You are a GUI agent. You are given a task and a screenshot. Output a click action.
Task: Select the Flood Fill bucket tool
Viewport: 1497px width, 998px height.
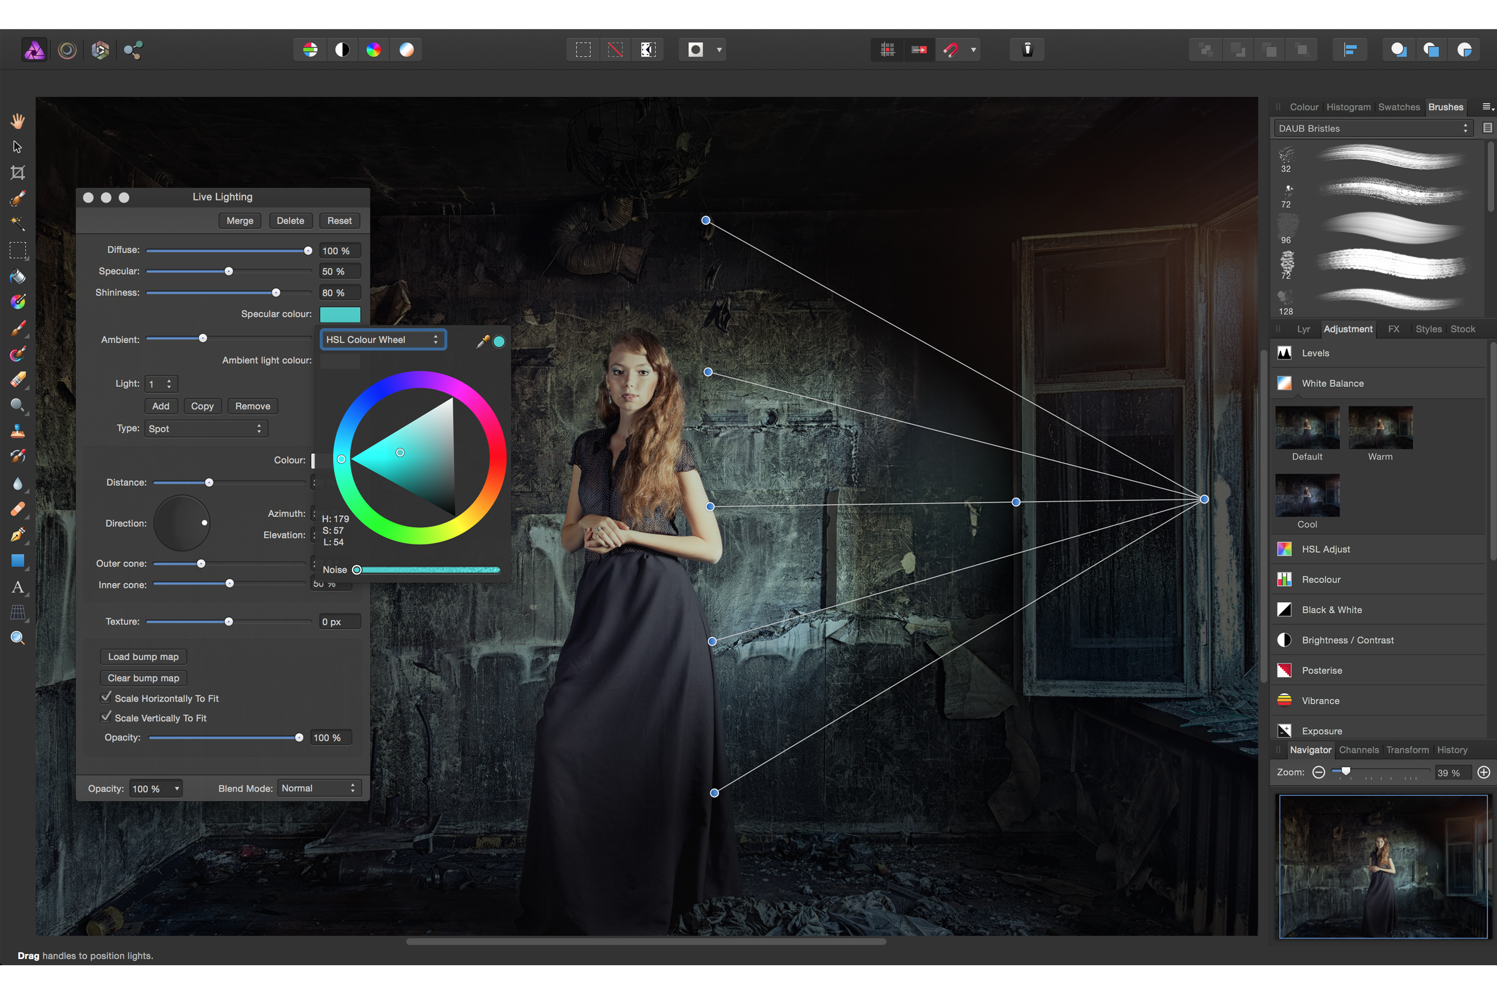tap(18, 276)
